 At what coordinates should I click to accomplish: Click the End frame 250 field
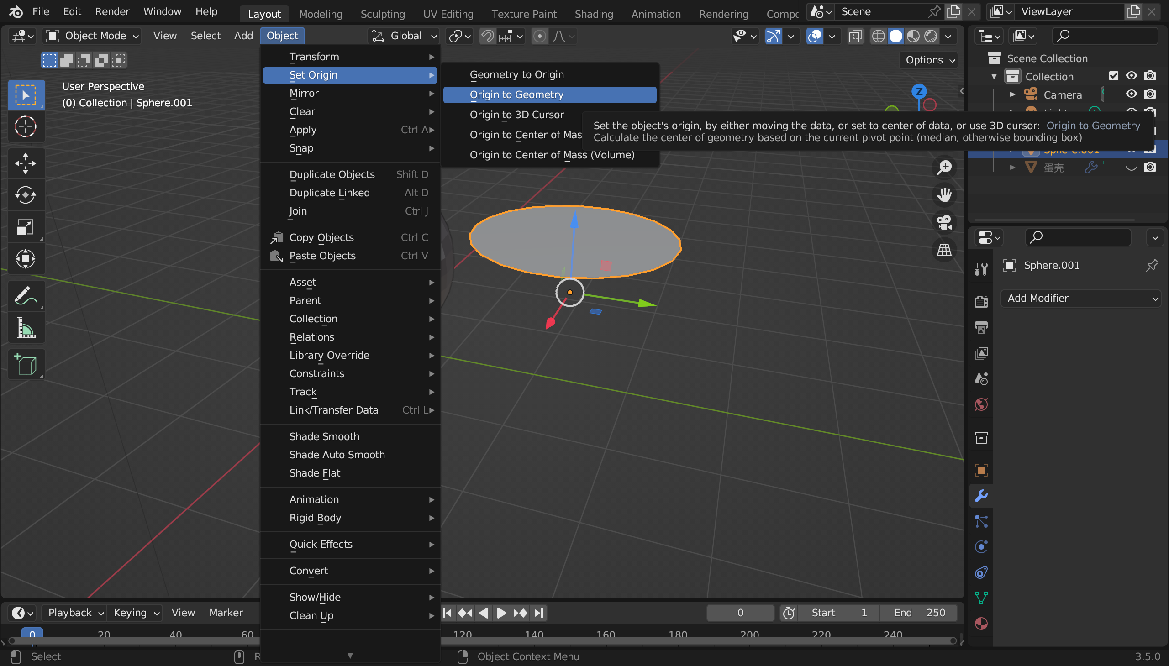tap(919, 613)
